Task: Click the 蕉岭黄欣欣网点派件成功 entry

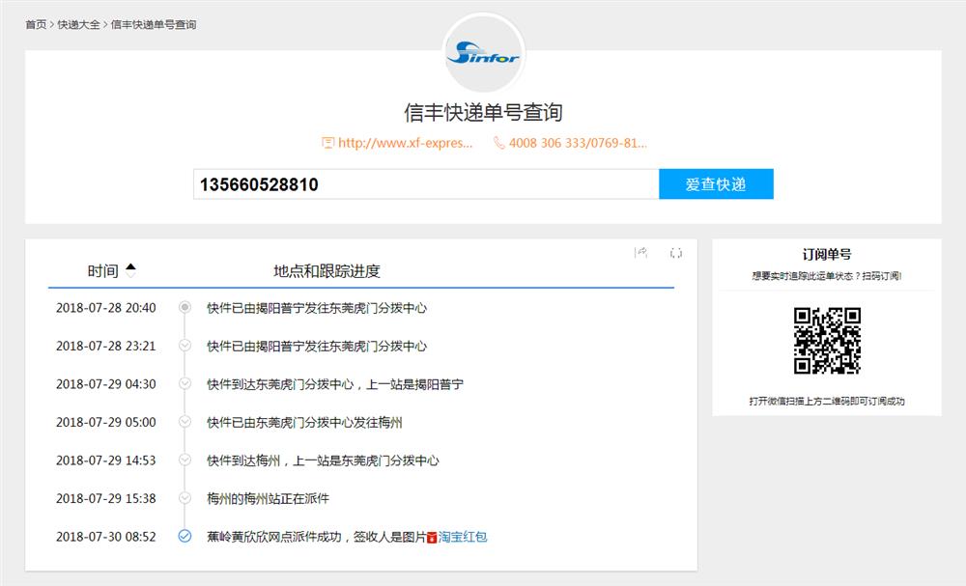Action: [x=317, y=537]
